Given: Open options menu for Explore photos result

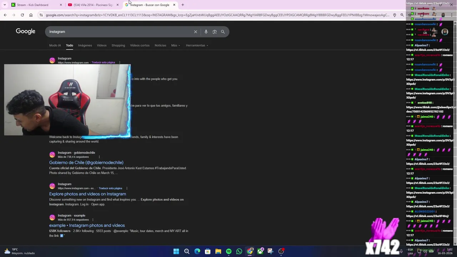Looking at the screenshot, I should pyautogui.click(x=127, y=188).
